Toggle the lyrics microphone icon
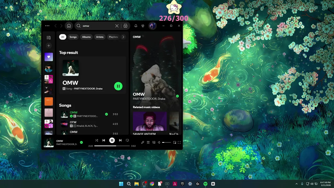The height and width of the screenshot is (188, 334). click(x=142, y=142)
